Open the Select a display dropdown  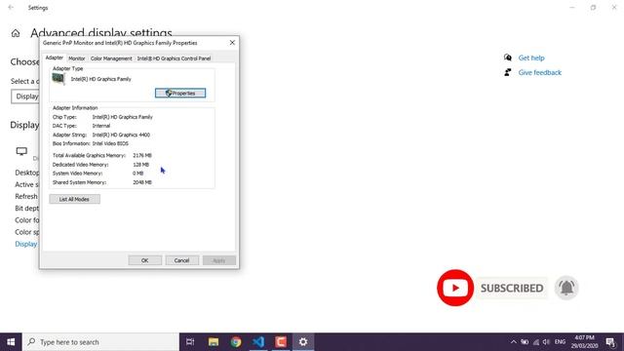[x=25, y=97]
